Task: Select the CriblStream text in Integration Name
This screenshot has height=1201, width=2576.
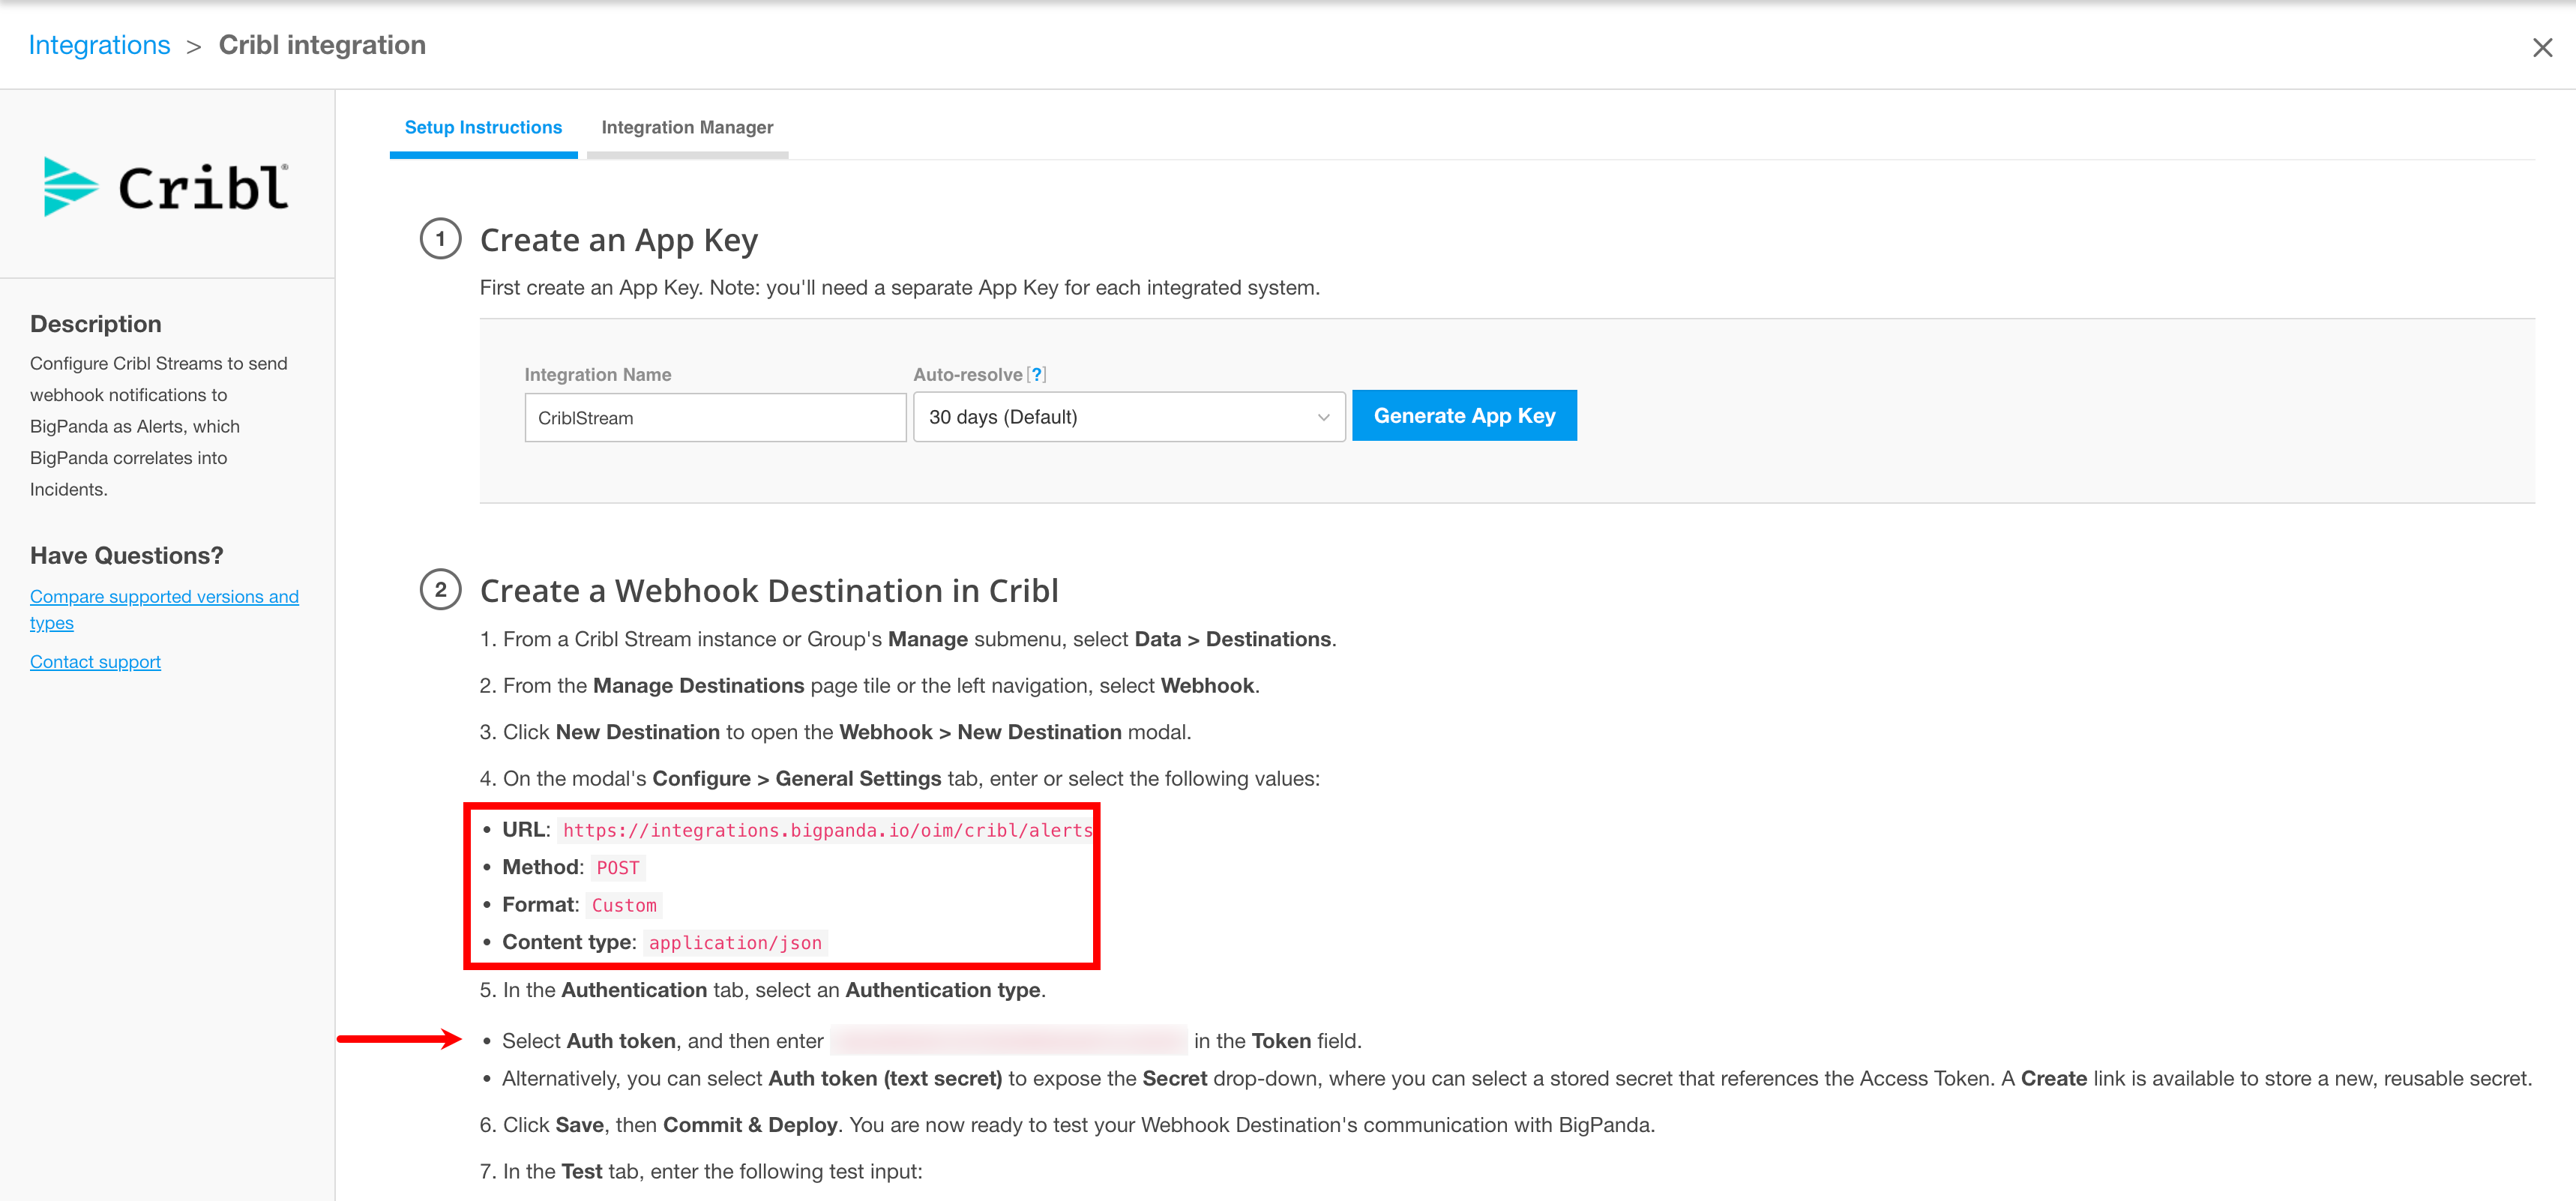Action: (x=583, y=417)
